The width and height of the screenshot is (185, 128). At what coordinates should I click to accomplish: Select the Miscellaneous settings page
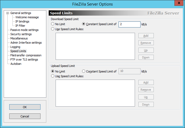[19, 38]
